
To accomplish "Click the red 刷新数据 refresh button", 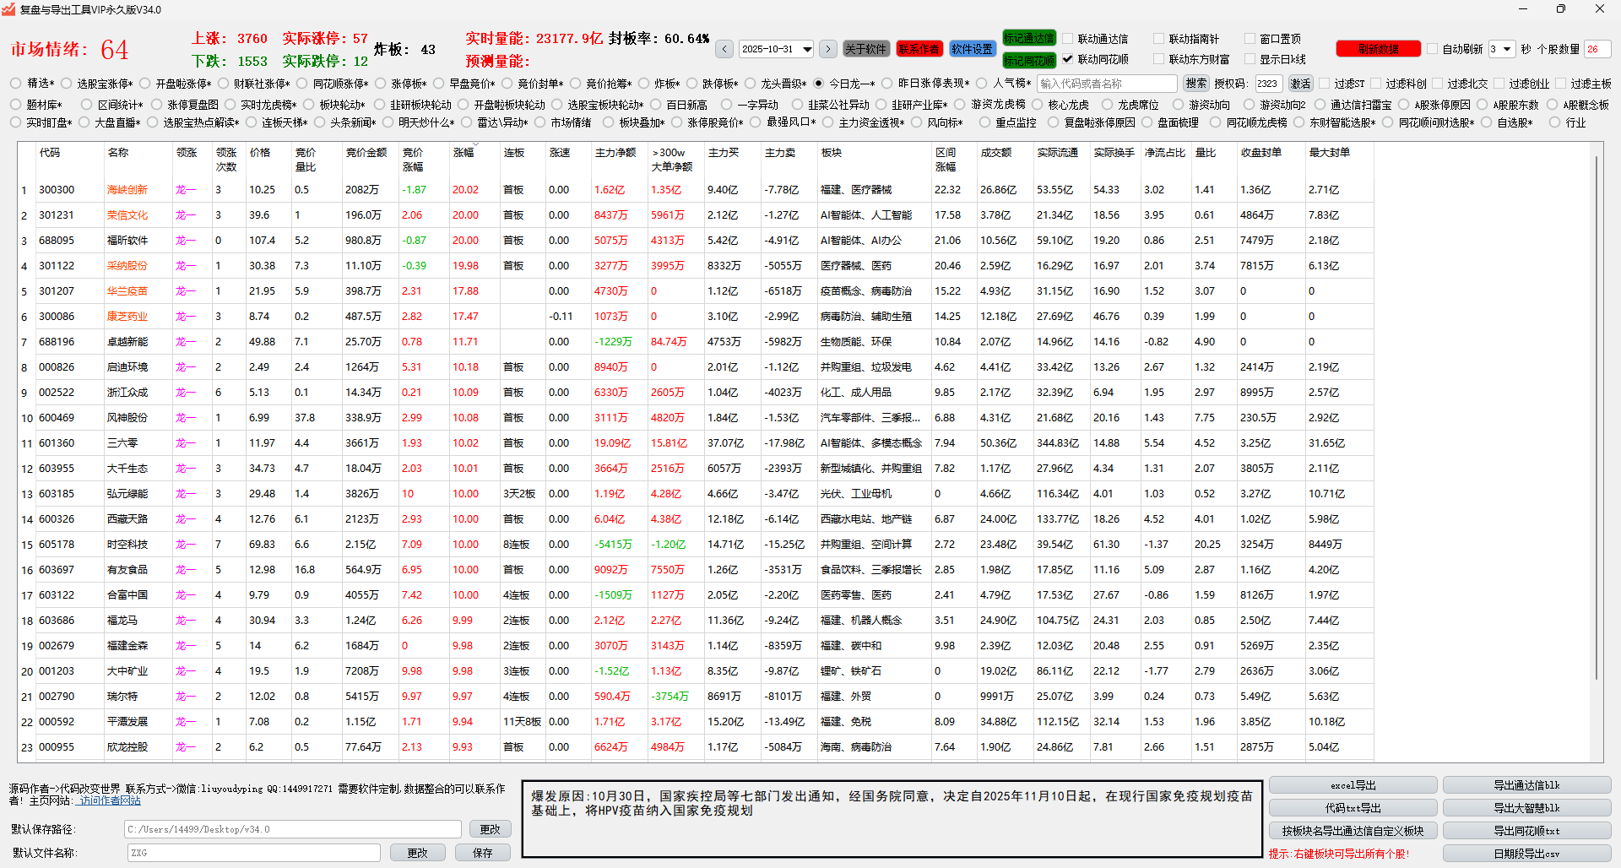I will [1378, 49].
